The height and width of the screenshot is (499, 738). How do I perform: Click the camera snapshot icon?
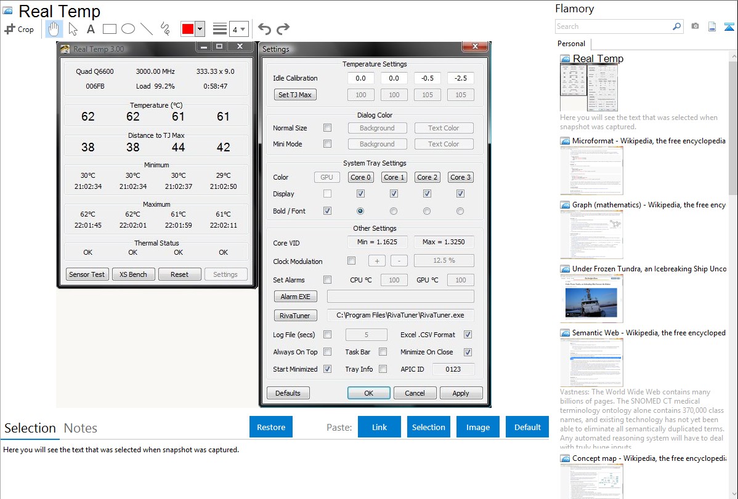[x=695, y=26]
